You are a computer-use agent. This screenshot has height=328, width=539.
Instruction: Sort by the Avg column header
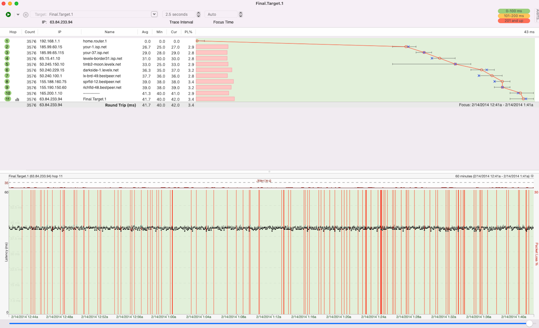[x=145, y=32]
